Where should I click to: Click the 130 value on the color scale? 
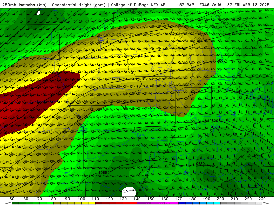click(123, 199)
